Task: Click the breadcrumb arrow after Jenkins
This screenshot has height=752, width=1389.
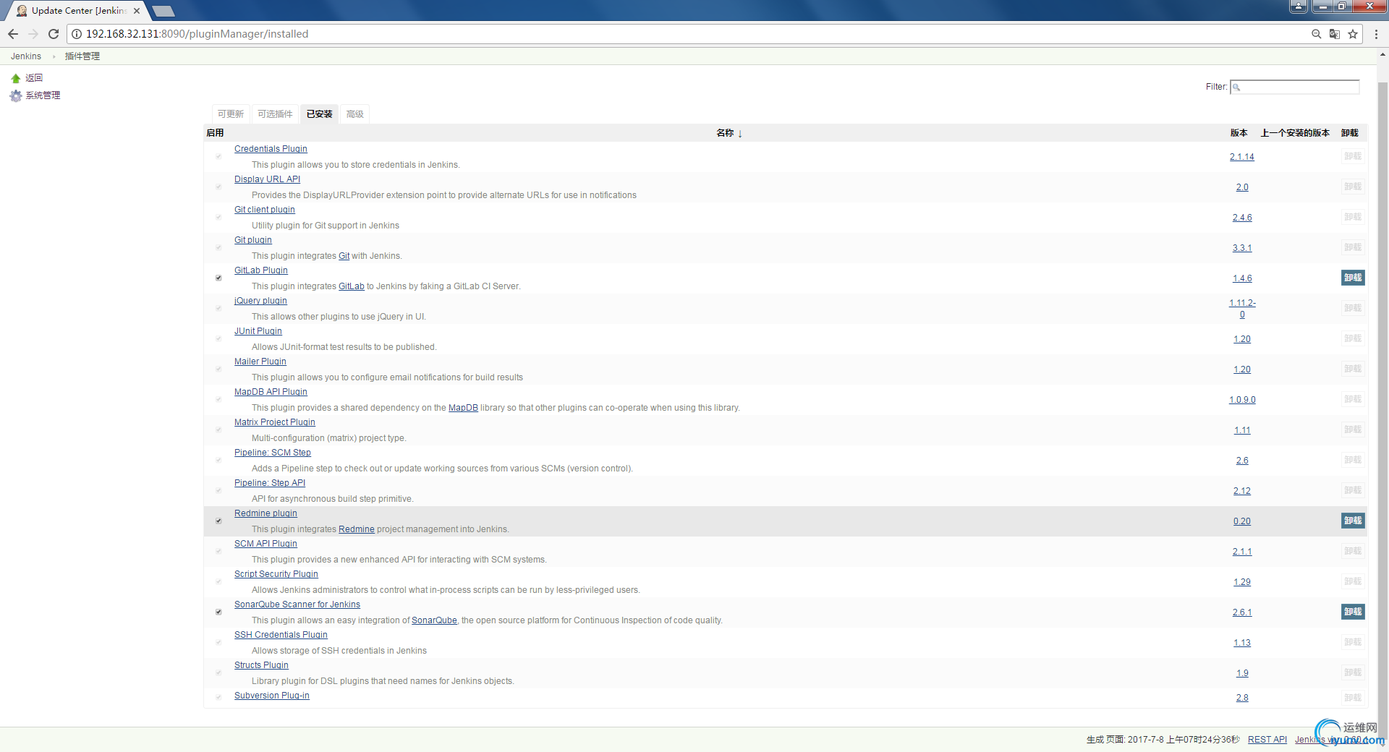Action: click(x=54, y=56)
